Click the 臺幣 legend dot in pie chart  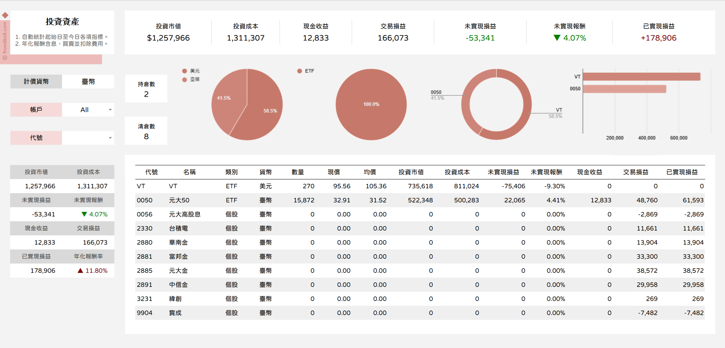pos(185,79)
